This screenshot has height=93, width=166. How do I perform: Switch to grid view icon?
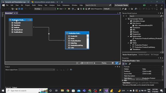[x=113, y=63]
